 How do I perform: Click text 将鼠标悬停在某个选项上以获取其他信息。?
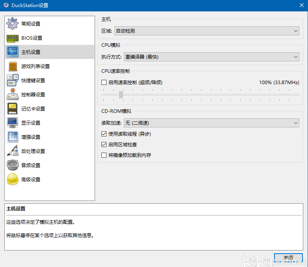pyautogui.click(x=50, y=235)
